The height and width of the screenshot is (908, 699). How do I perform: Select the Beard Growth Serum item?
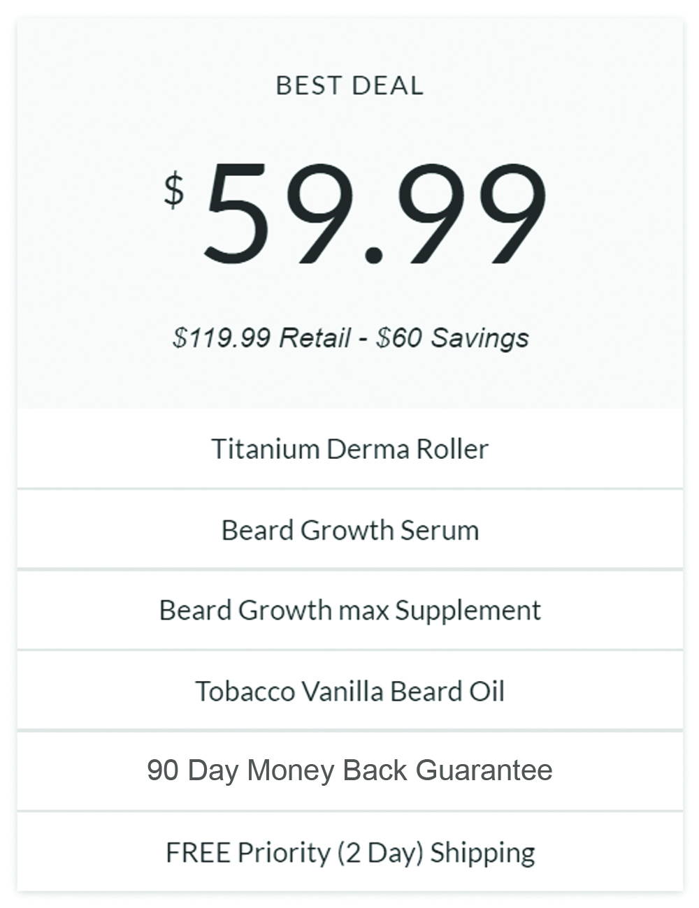click(x=349, y=529)
